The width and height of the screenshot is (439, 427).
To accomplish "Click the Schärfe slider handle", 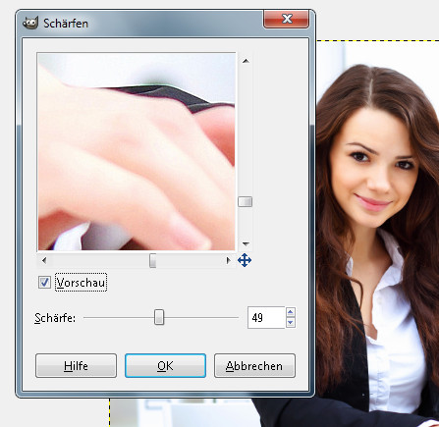I will tap(159, 317).
